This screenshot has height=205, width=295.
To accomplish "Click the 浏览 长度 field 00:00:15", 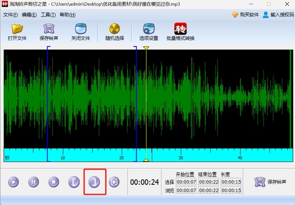I will (231, 190).
